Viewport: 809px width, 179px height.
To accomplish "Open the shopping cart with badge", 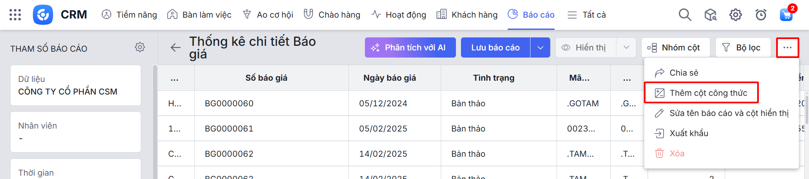I will pyautogui.click(x=786, y=14).
